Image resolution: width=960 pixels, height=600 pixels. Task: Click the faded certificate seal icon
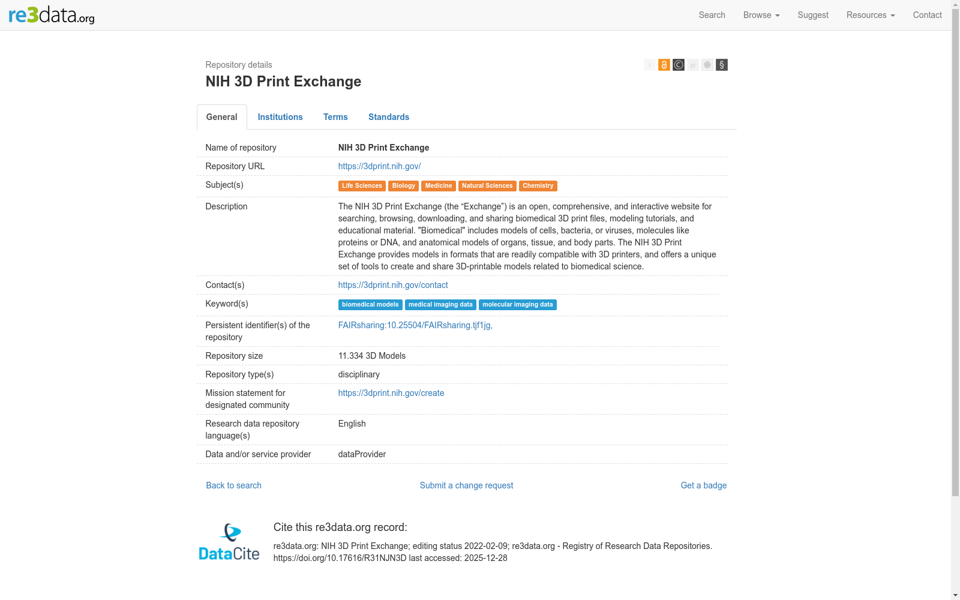coord(707,65)
